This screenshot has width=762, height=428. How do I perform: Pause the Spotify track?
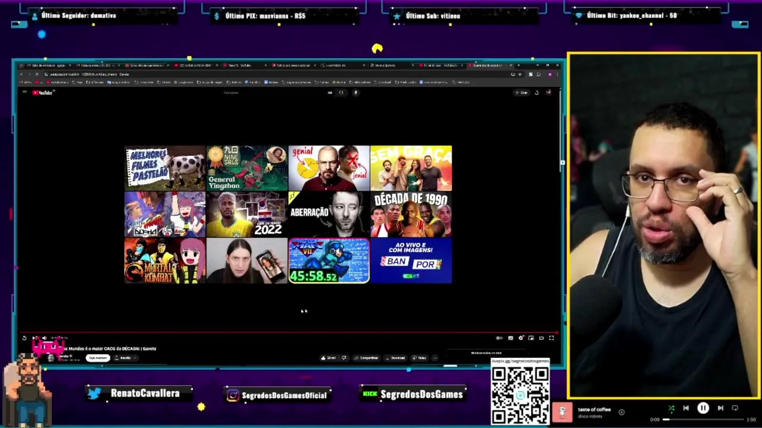coord(703,408)
